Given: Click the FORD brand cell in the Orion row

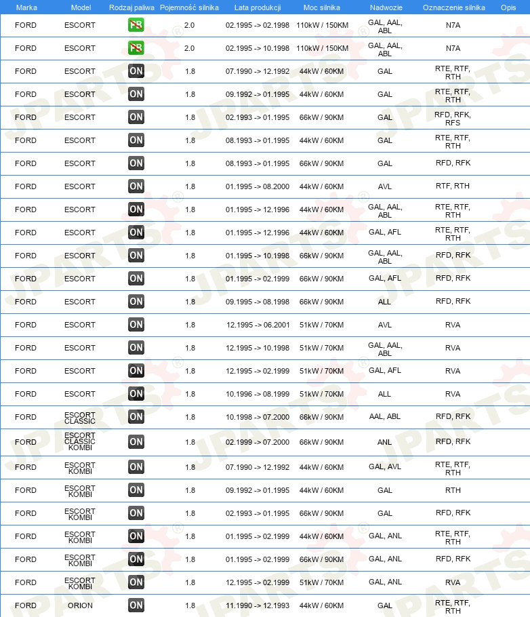Looking at the screenshot, I should coord(26,605).
